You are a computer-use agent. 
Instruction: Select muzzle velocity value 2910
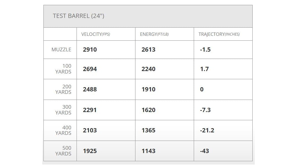click(x=90, y=49)
